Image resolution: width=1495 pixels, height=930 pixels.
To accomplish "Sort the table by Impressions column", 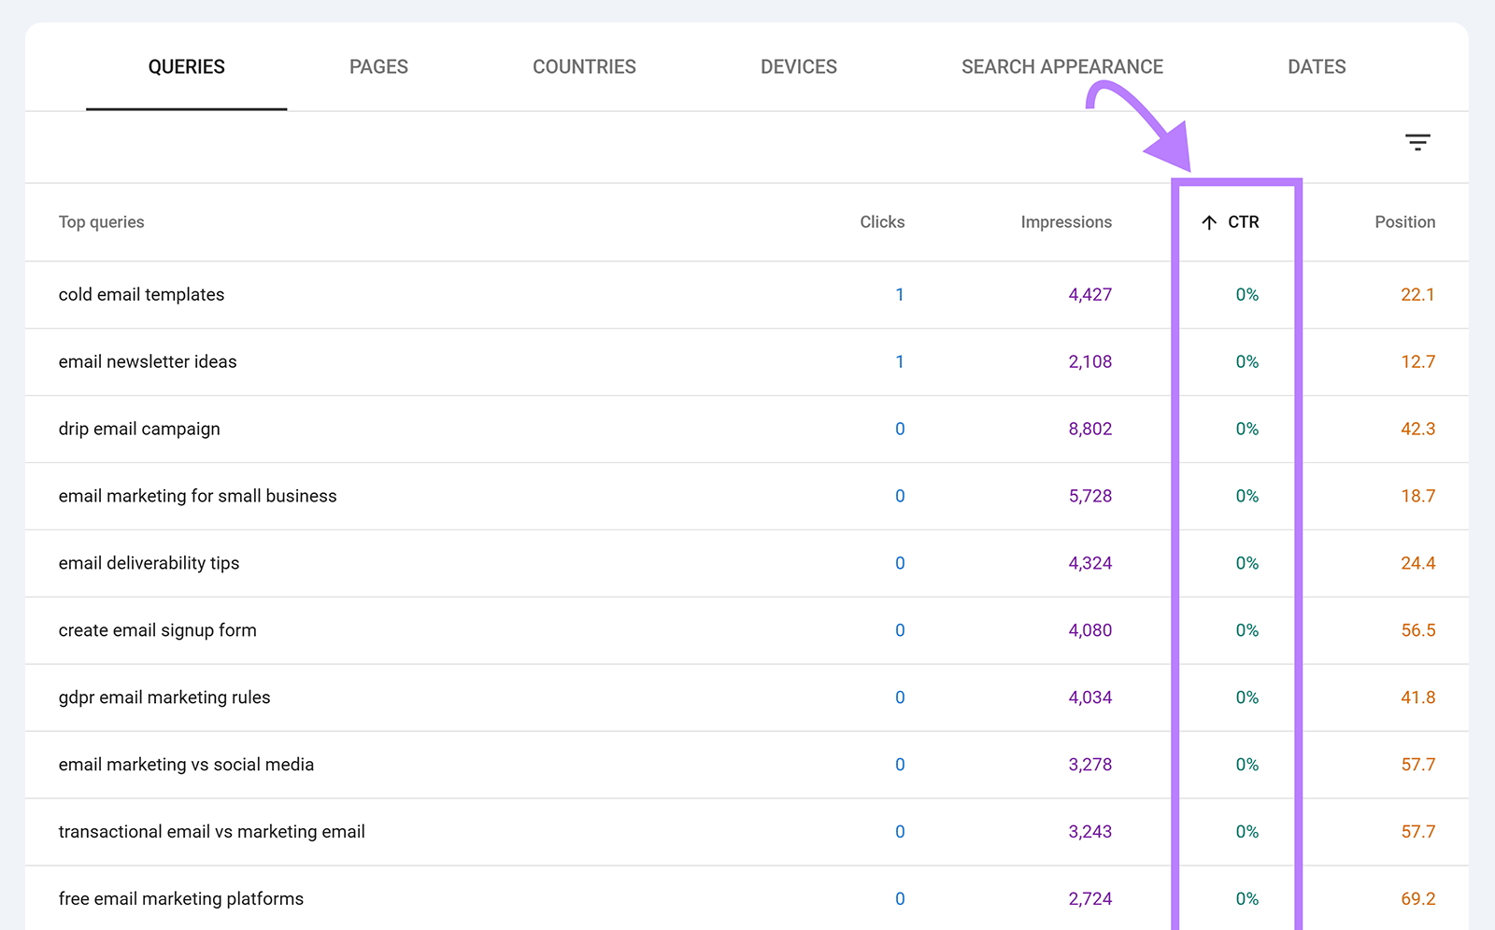I will tap(1065, 222).
